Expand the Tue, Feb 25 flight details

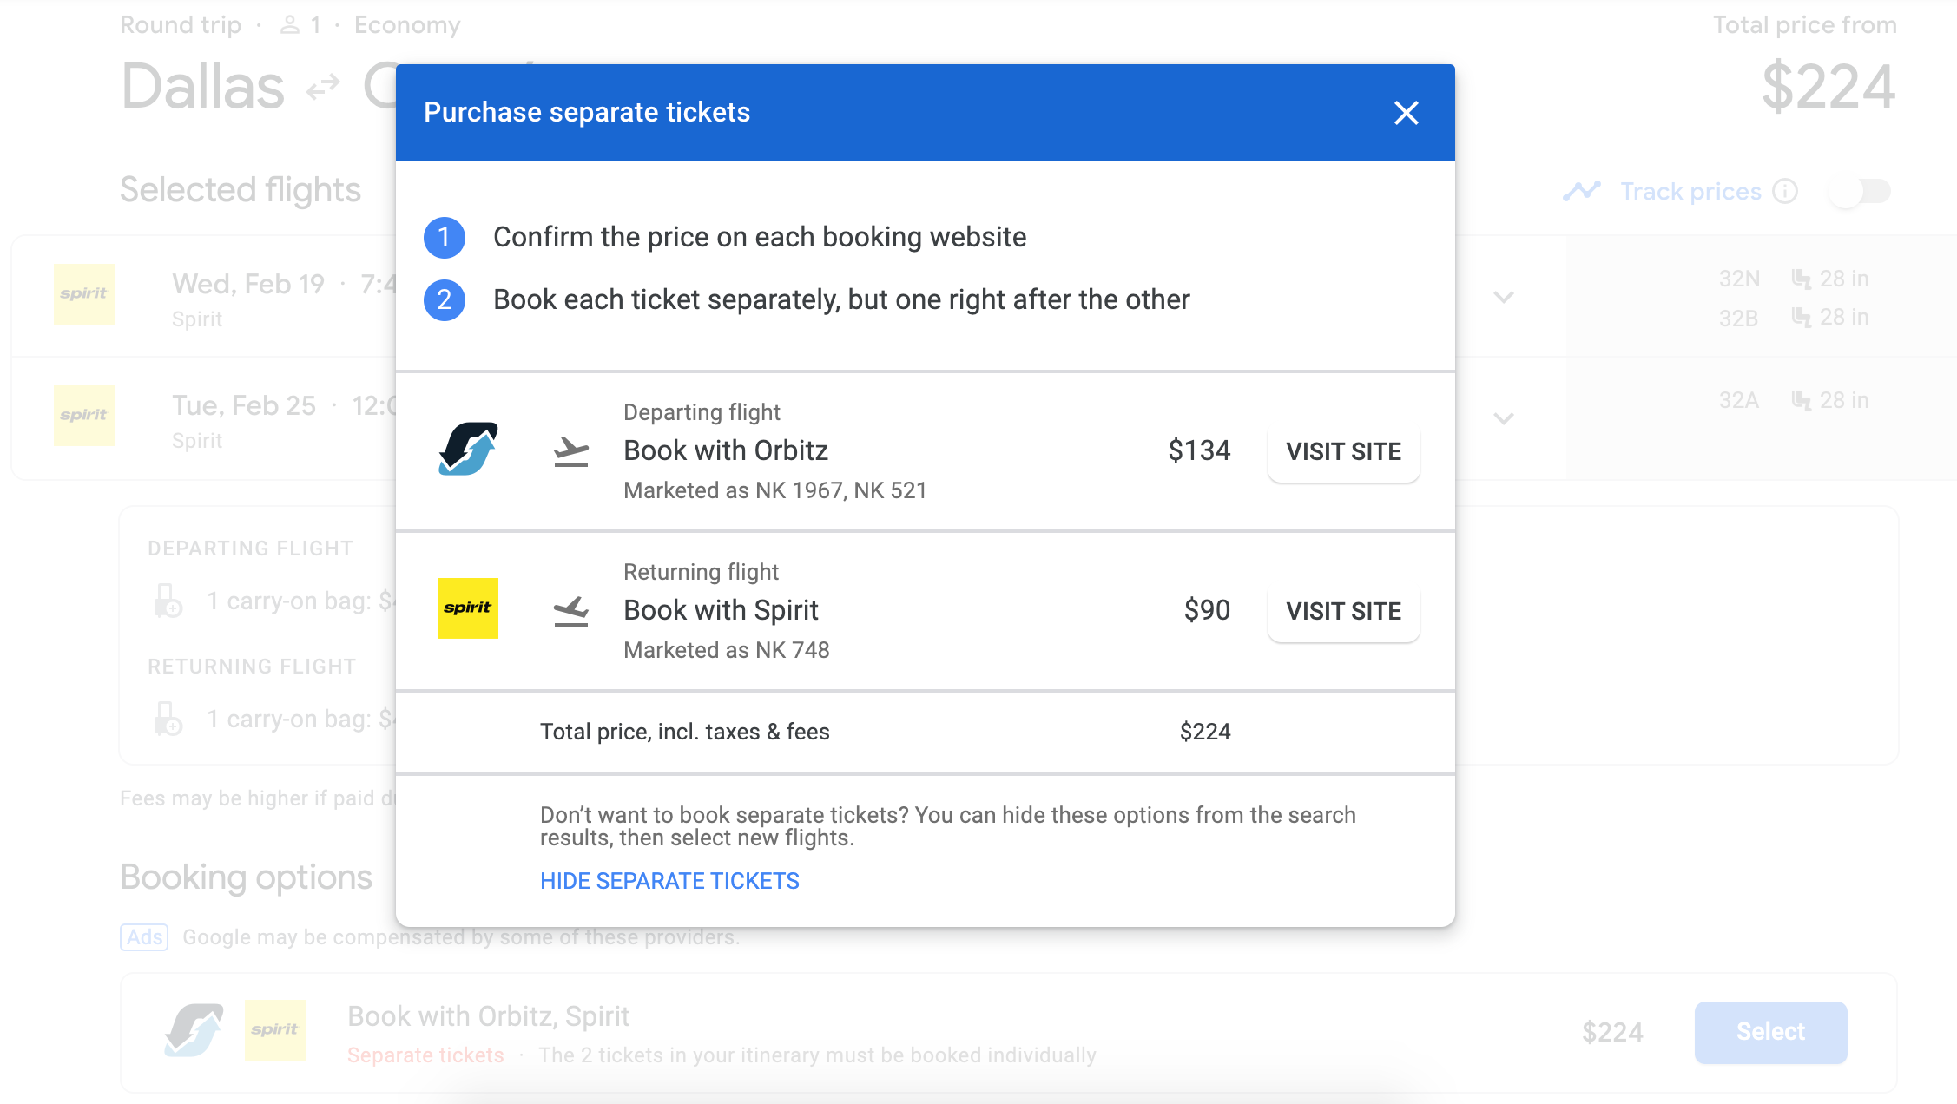click(1504, 418)
